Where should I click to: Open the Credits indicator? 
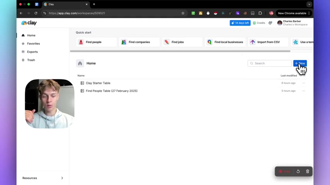coord(259,23)
